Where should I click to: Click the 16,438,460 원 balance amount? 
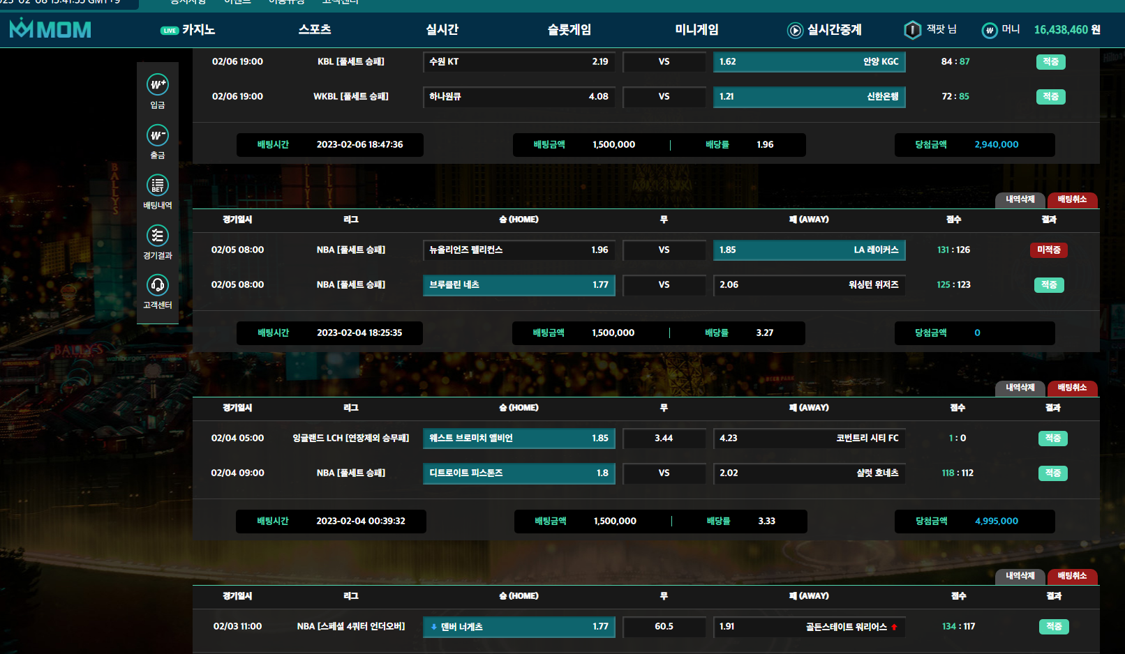[x=1066, y=30]
